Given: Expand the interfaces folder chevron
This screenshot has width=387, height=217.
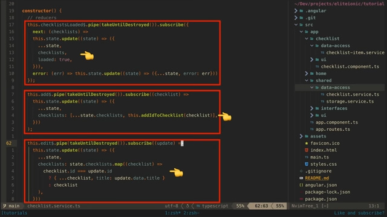Looking at the screenshot, I should click(x=311, y=108).
